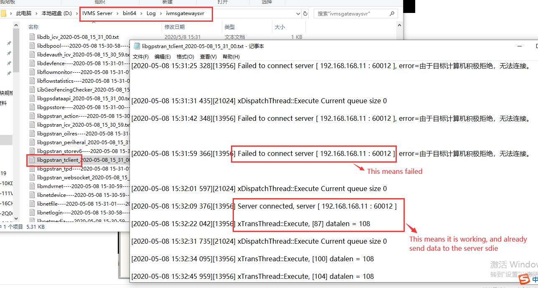The height and width of the screenshot is (288, 538).
Task: Refresh the Explorer folder view
Action: (305, 13)
